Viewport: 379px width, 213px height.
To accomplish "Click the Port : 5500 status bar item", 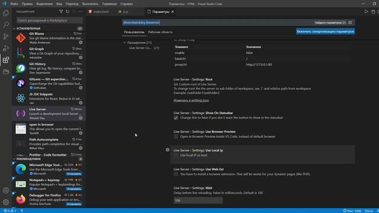I will [x=352, y=211].
